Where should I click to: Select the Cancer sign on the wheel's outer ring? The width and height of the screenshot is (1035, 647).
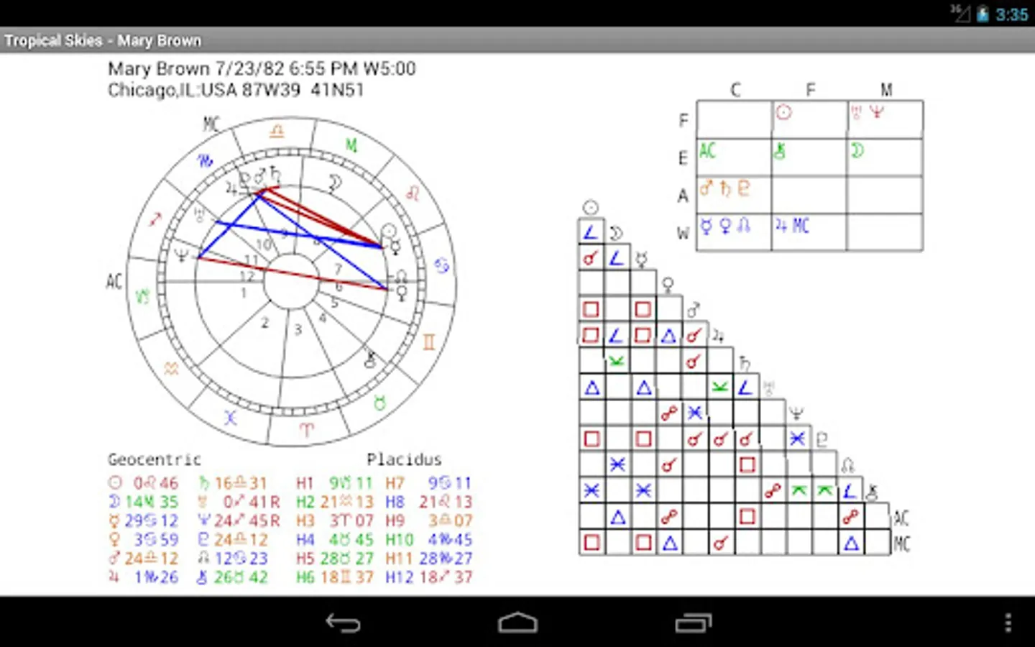[x=441, y=265]
